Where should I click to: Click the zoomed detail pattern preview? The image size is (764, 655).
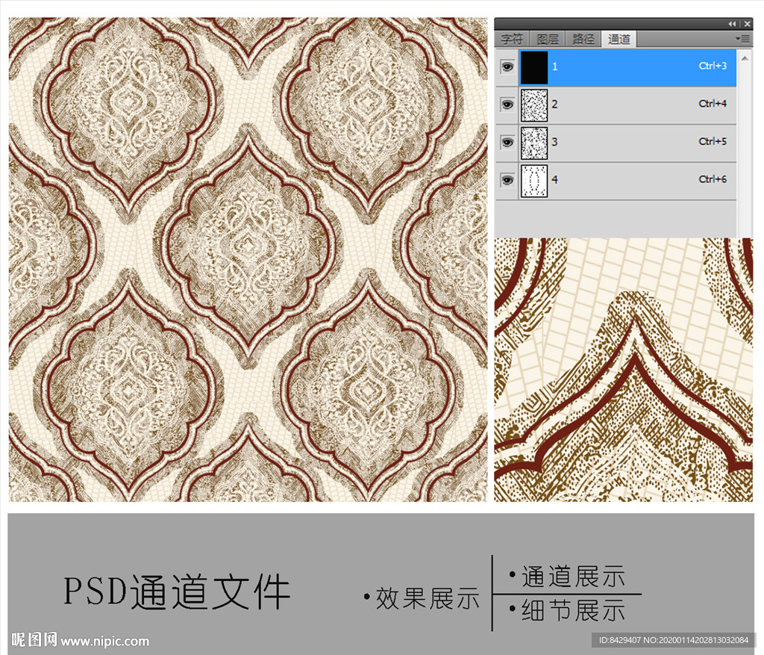[624, 370]
